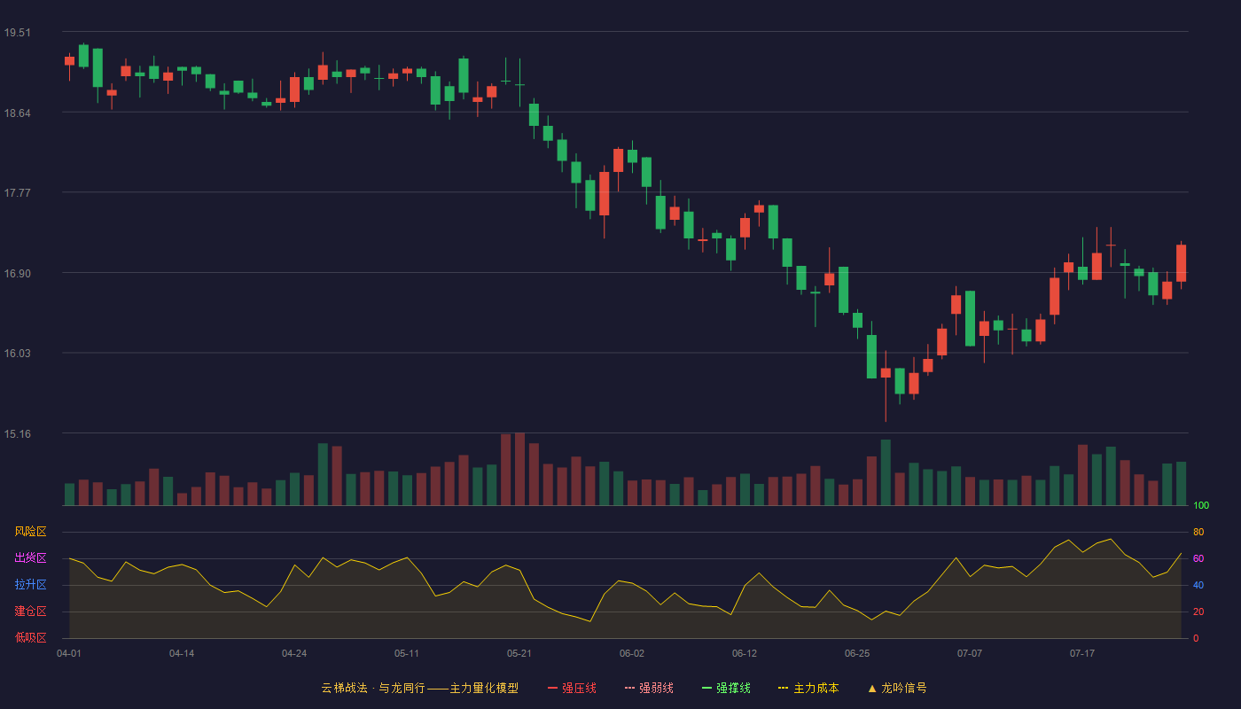Select the 16.03 price axis label
1241x709 pixels.
pos(17,354)
